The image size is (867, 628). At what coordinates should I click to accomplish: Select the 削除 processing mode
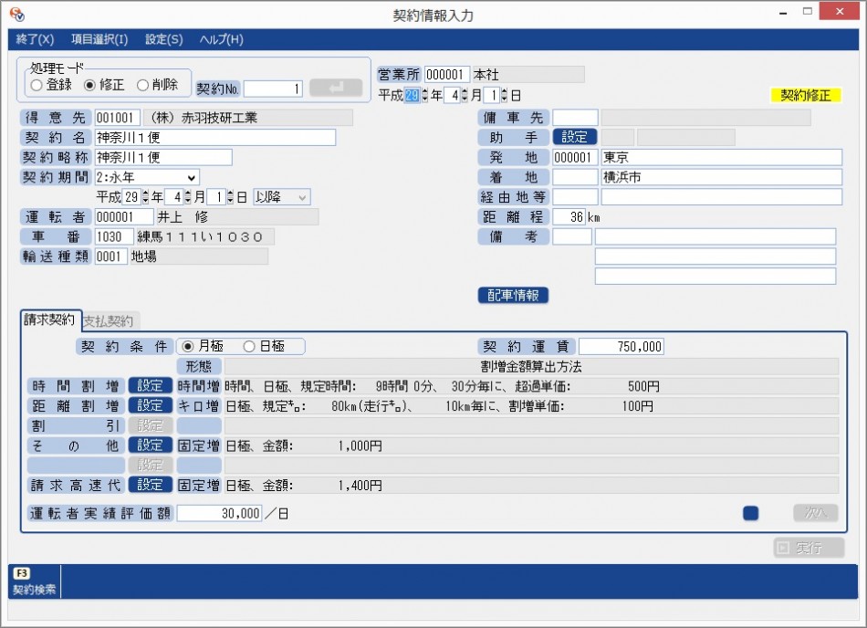coord(142,85)
